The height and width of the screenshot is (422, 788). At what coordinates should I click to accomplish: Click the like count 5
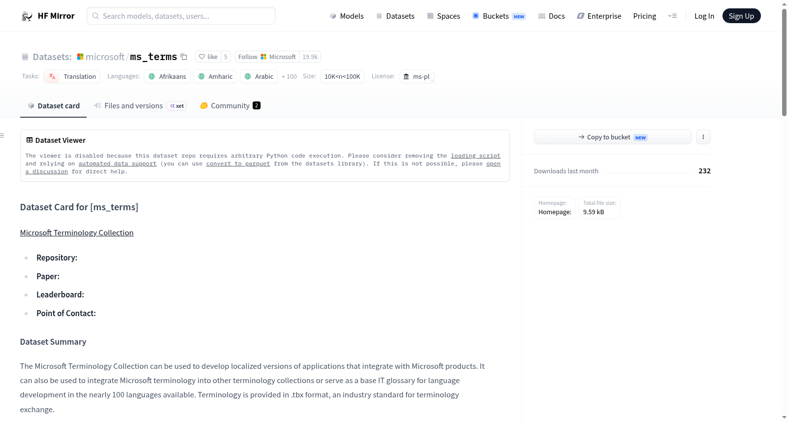coord(226,57)
